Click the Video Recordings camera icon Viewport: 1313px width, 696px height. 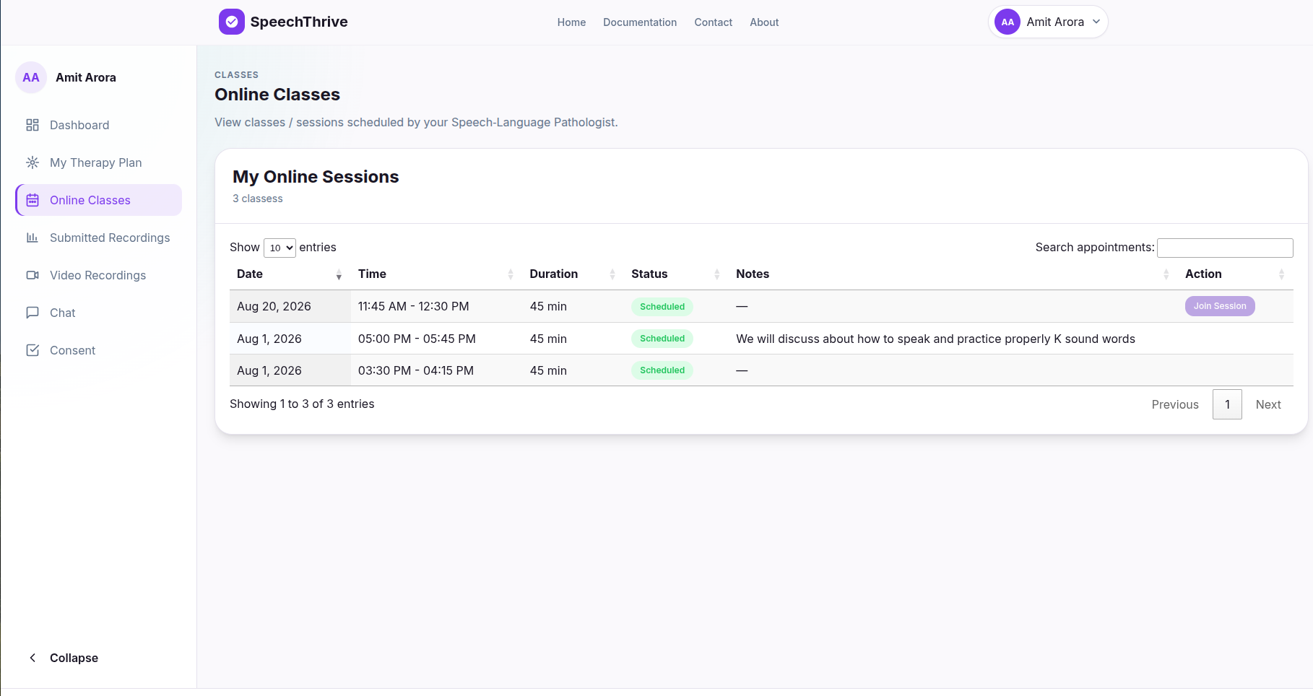[x=32, y=275]
